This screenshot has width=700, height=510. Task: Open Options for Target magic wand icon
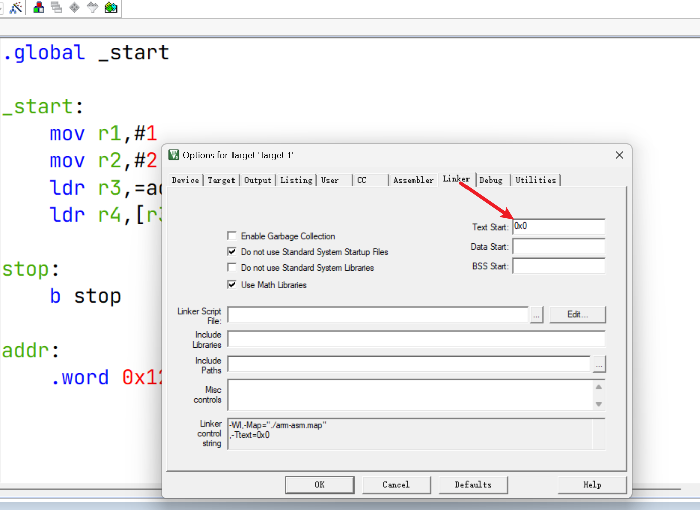(x=16, y=7)
